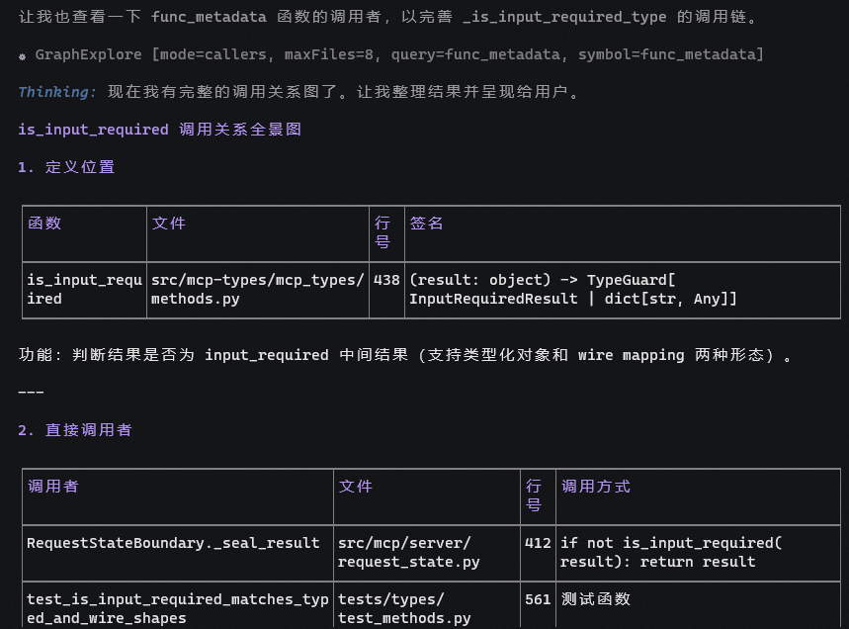Click the italic Thinking label
Screen dimensions: 849x629
[57, 92]
